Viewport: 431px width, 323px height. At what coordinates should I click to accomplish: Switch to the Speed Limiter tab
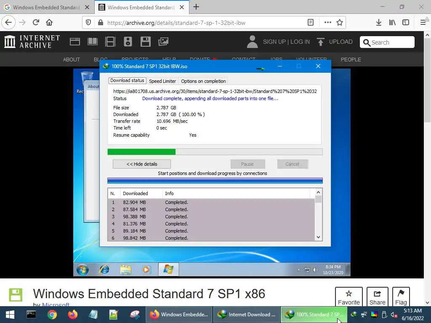tap(162, 81)
